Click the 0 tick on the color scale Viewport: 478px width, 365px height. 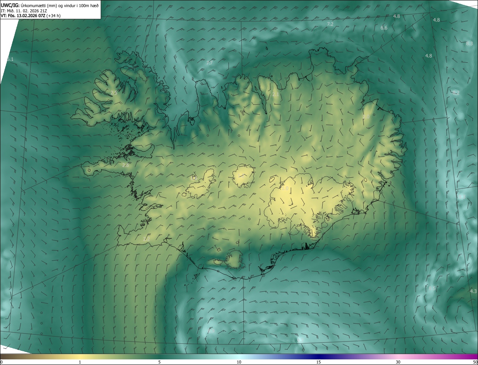click(1, 362)
